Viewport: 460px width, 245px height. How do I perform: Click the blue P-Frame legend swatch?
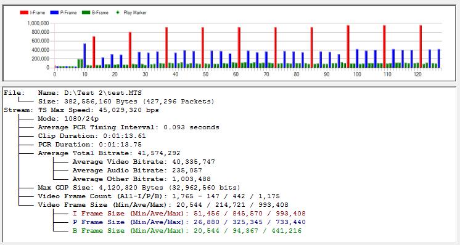(54, 12)
